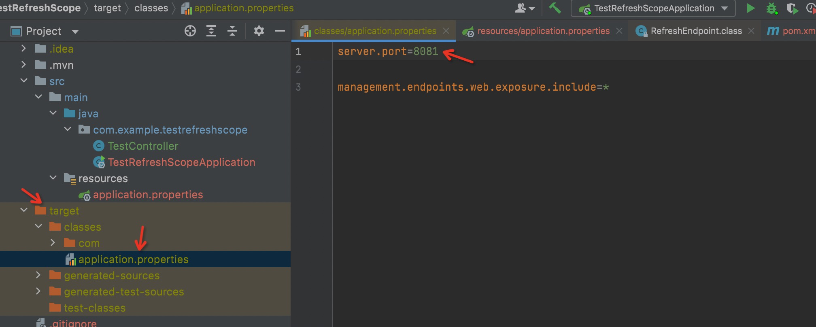Select TestRefreshScopeApplication class in tree
The height and width of the screenshot is (327, 816).
[181, 162]
